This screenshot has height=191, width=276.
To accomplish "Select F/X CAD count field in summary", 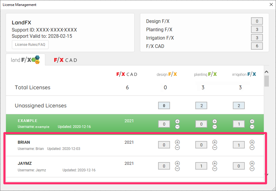I will pos(257,46).
